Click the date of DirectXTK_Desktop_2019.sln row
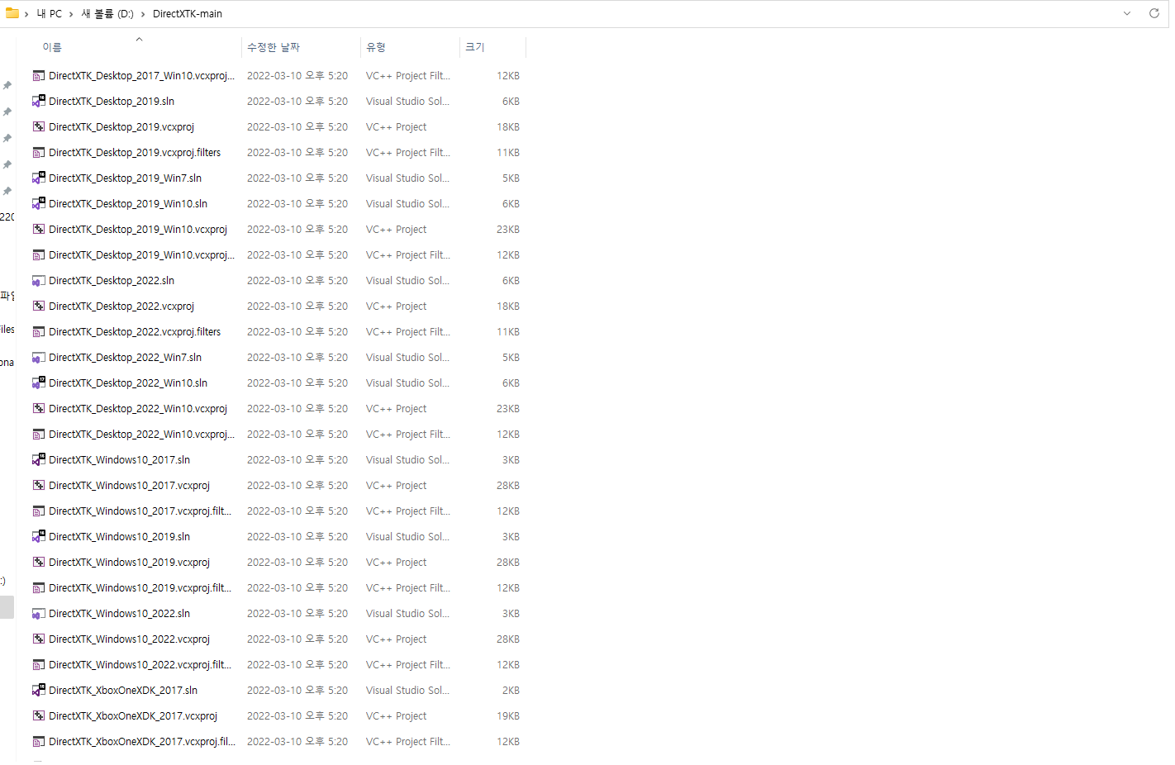Image resolution: width=1175 pixels, height=765 pixels. pos(297,102)
